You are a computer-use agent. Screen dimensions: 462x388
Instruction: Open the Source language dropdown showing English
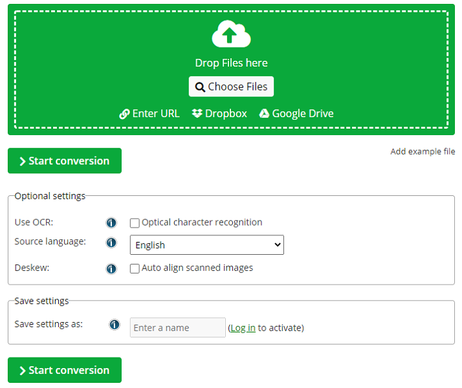[x=206, y=245]
